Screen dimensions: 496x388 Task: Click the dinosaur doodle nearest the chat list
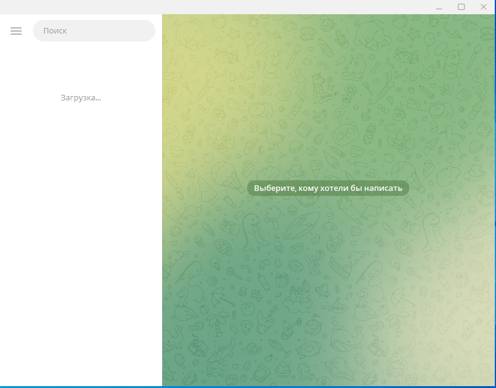pyautogui.click(x=251, y=231)
